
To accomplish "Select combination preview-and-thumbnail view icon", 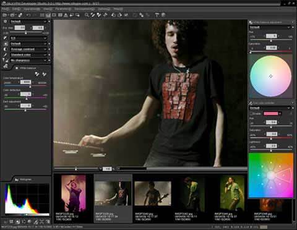I will (48, 15).
